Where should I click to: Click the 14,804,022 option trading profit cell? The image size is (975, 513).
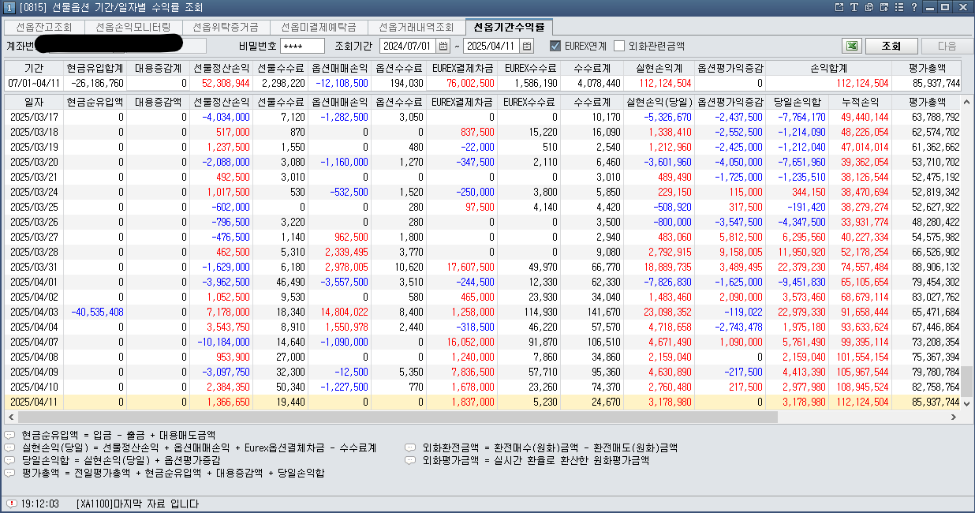click(339, 312)
